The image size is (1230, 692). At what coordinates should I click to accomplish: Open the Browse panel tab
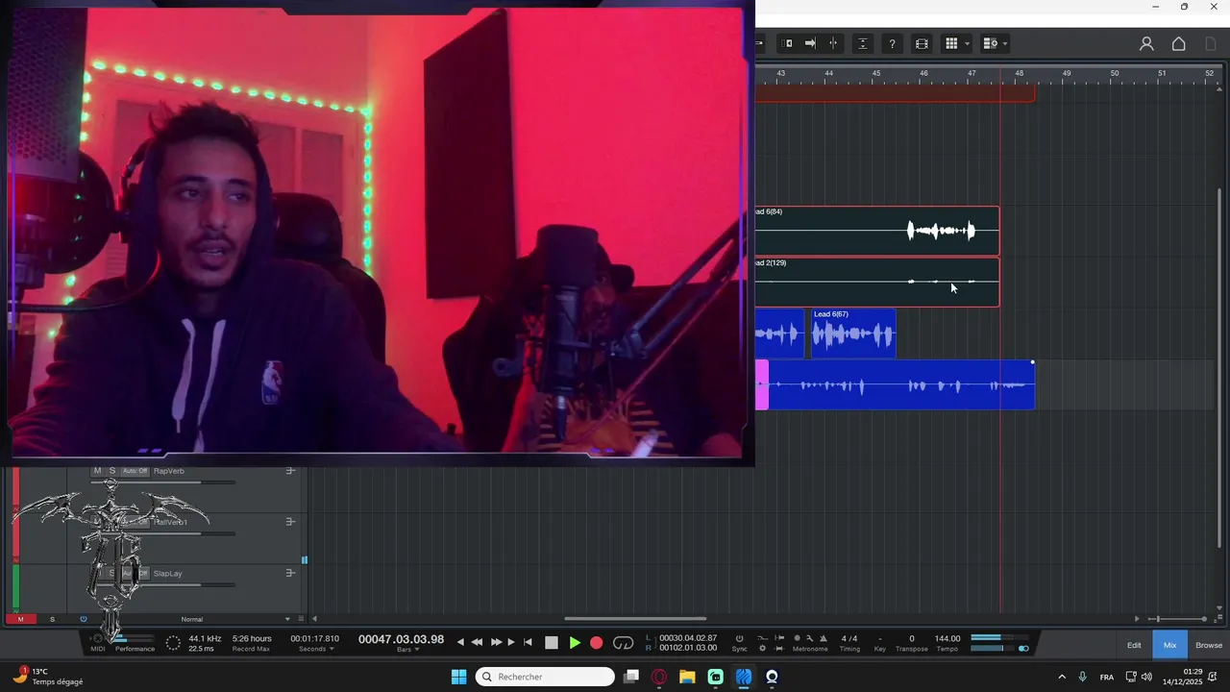pos(1209,645)
